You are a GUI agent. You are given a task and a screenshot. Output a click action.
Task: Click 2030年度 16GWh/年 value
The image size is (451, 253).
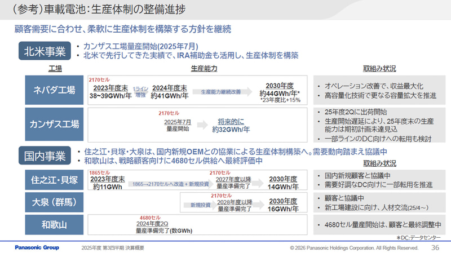[x=283, y=205]
